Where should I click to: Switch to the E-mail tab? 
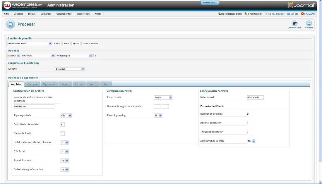pyautogui.click(x=79, y=84)
